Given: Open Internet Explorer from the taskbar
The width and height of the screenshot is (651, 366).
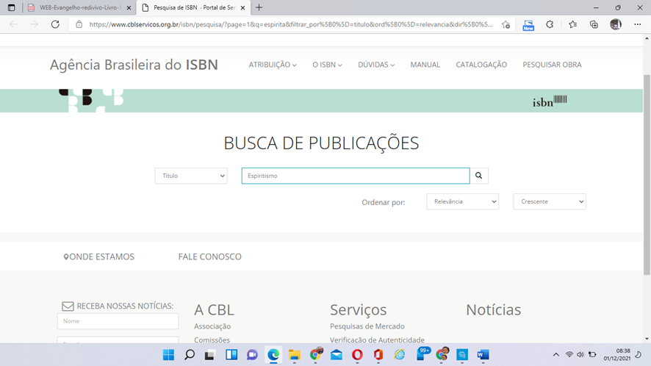Looking at the screenshot, I should (x=400, y=355).
